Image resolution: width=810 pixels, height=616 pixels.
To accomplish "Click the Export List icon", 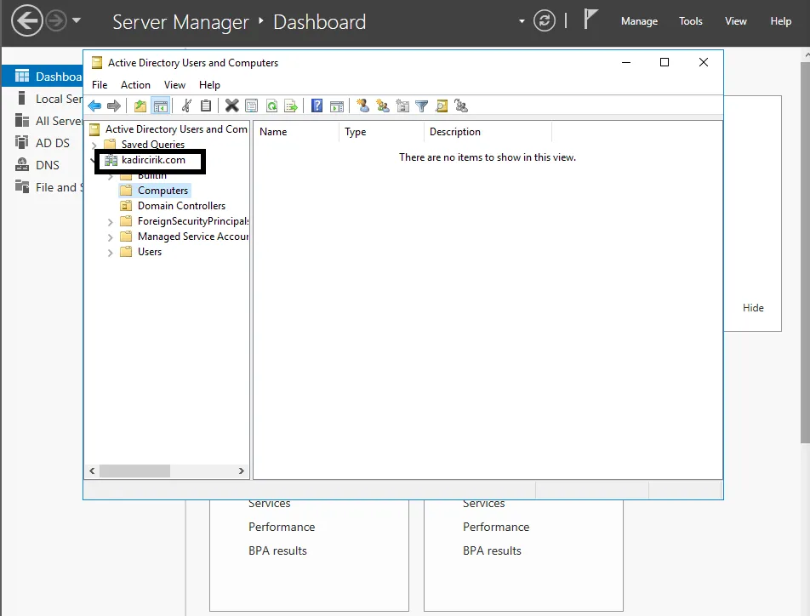I will pos(291,106).
